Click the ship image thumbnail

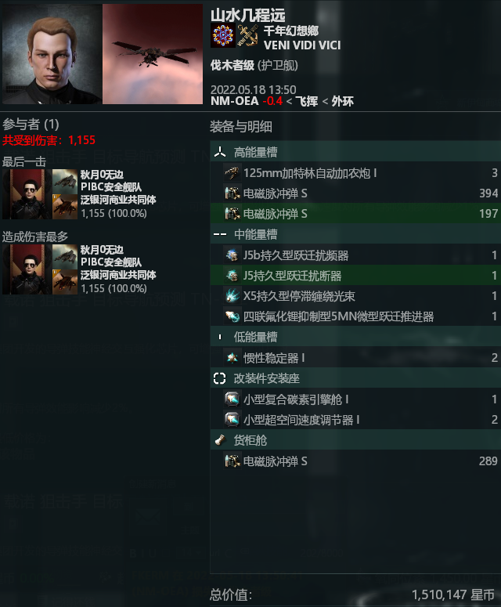[153, 54]
